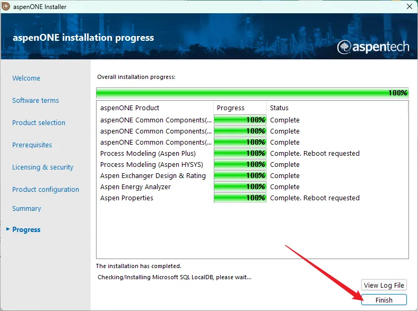Viewport: 418px width, 311px height.
Task: Open the Prerequisites step
Action: pos(32,145)
